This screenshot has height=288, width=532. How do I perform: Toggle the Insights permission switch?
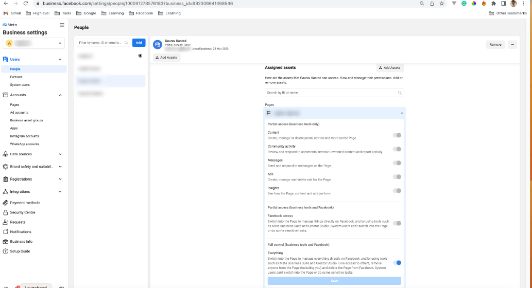[397, 191]
